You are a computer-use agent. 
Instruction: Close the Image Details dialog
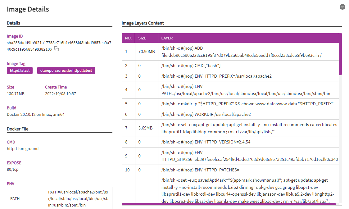click(342, 7)
